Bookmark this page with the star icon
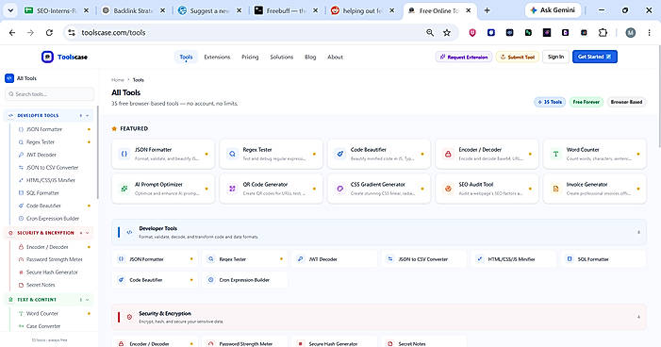 pos(447,32)
